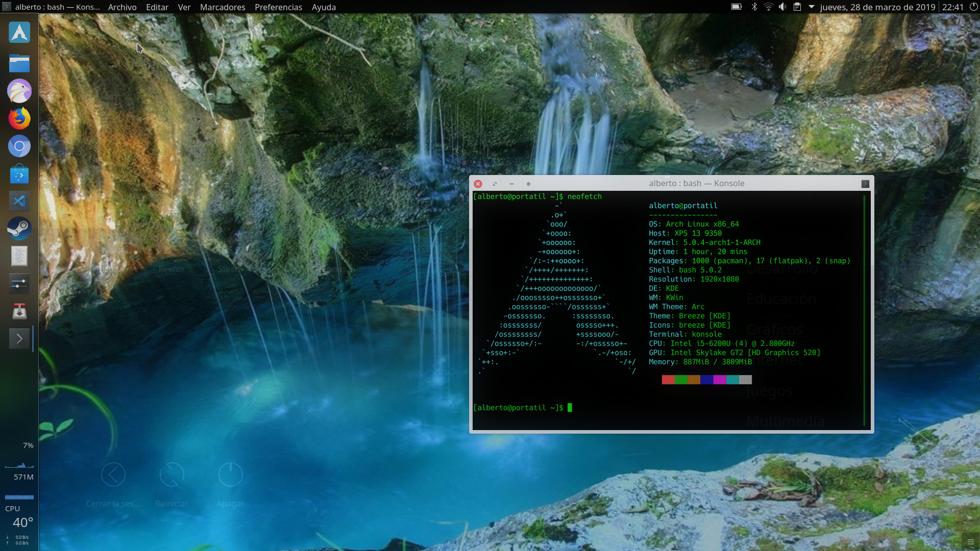Viewport: 980px width, 551px height.
Task: Open the Arch application launcher icon
Action: point(19,33)
